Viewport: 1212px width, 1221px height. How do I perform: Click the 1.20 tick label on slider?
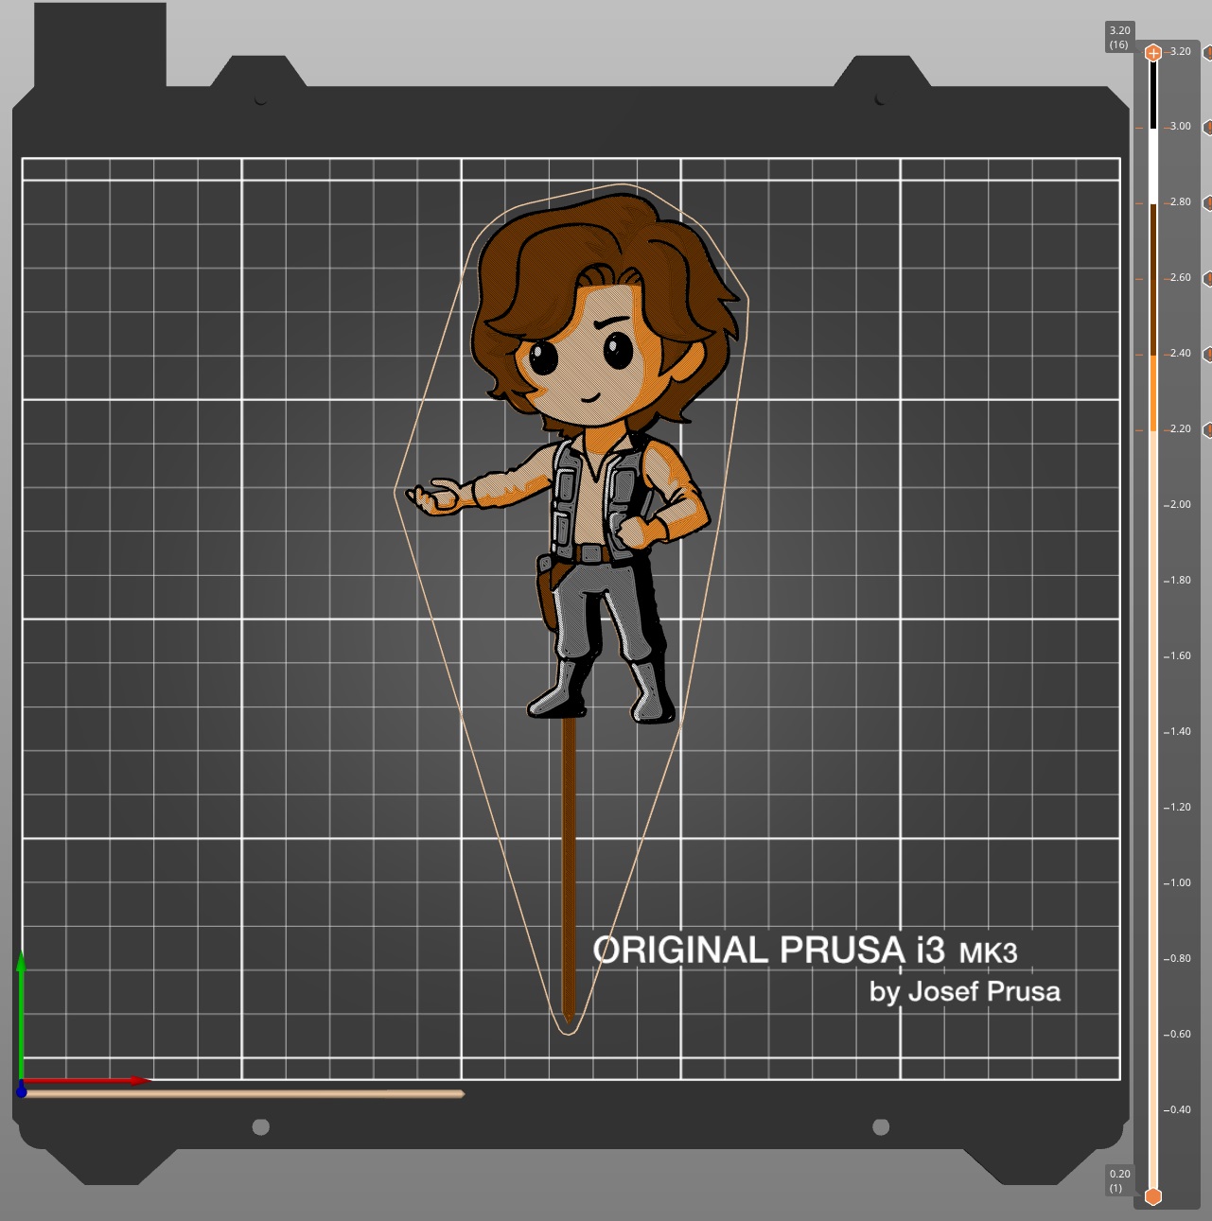(1180, 808)
